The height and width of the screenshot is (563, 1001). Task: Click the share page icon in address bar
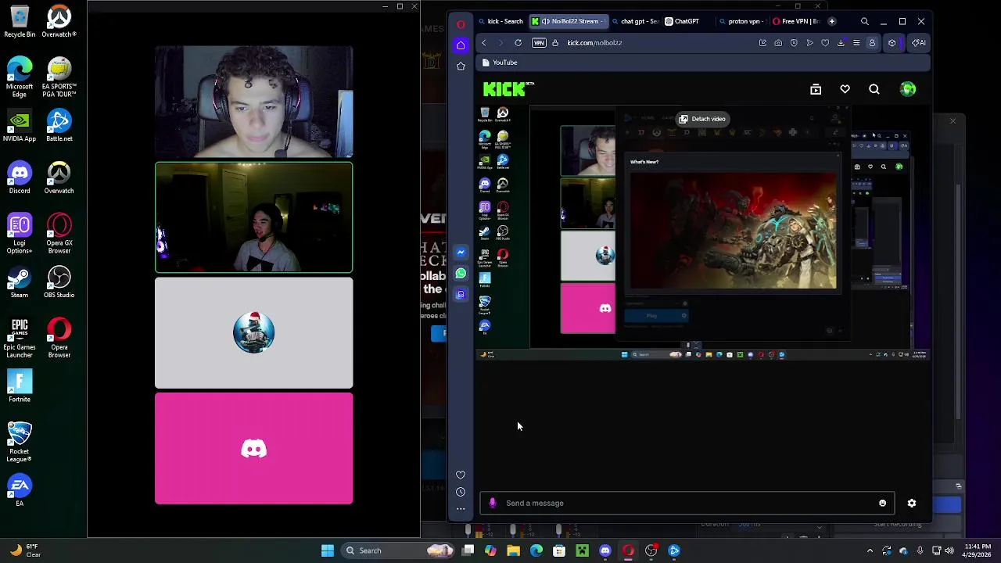pyautogui.click(x=762, y=43)
